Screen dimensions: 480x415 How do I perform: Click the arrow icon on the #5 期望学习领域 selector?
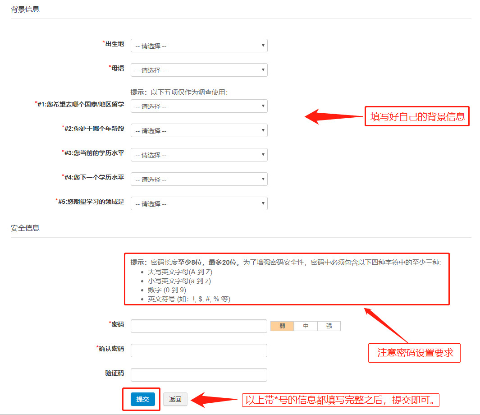262,203
